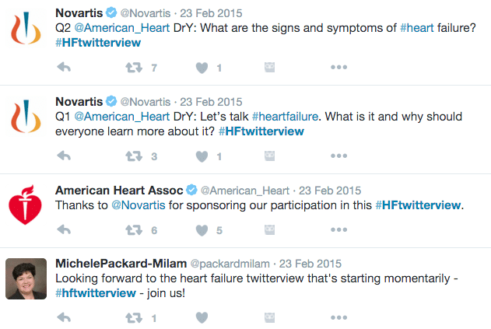The width and height of the screenshot is (491, 329).
Task: Like the Novartis Q2 signs and symptoms tweet
Action: coord(202,68)
